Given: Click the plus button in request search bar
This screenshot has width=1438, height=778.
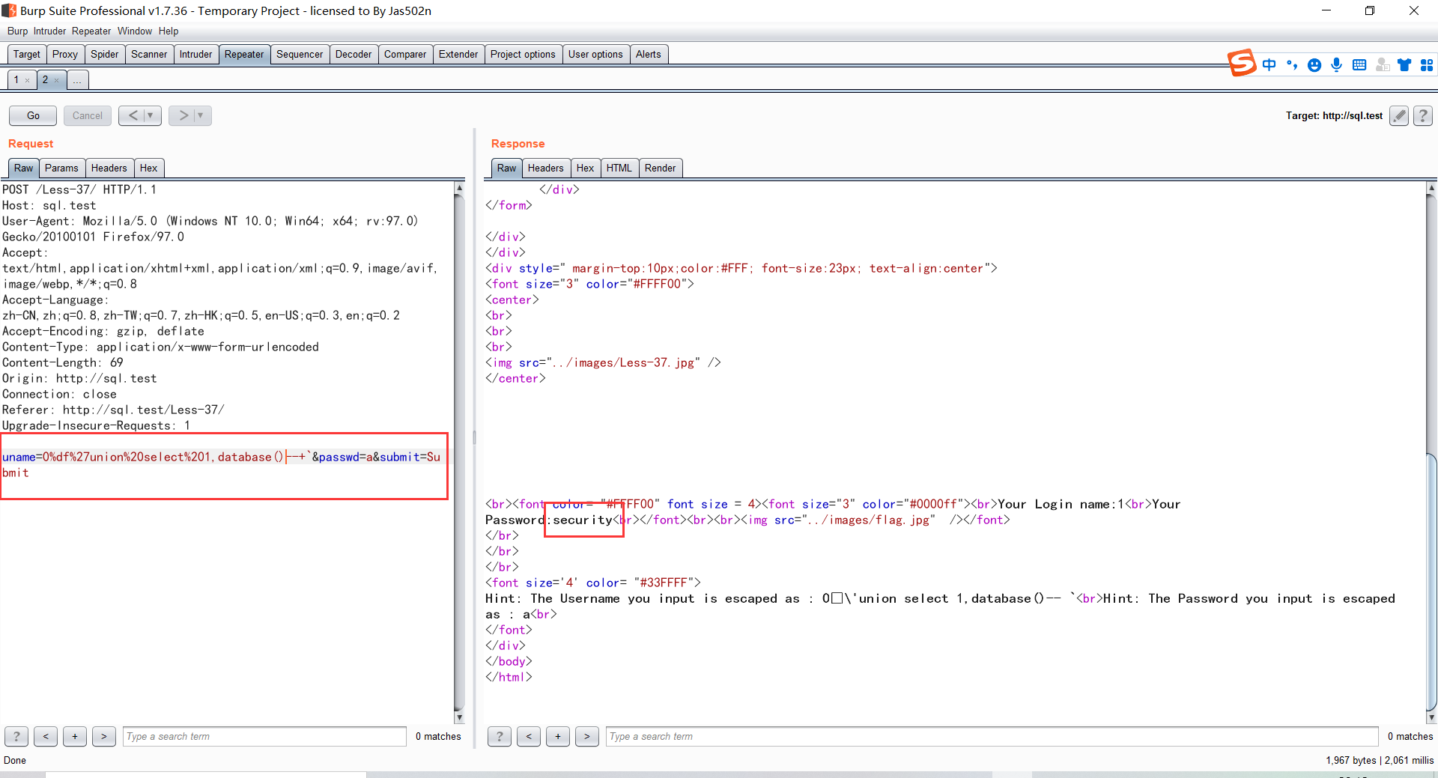Looking at the screenshot, I should click(75, 737).
